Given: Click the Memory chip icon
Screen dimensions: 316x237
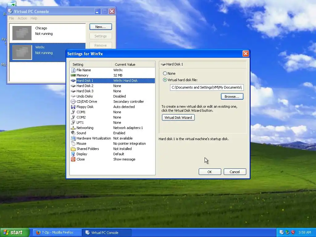Looking at the screenshot, I should [x=73, y=75].
